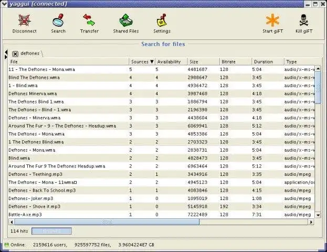
Task: Click duration 1:08 of Joker.mp3
Action: point(257,198)
